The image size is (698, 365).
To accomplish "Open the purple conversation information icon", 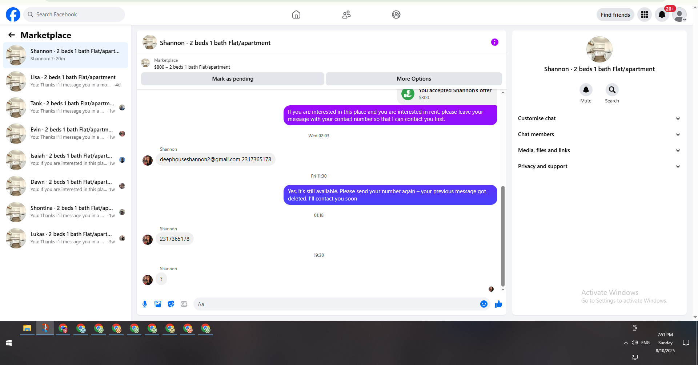I will pyautogui.click(x=495, y=42).
